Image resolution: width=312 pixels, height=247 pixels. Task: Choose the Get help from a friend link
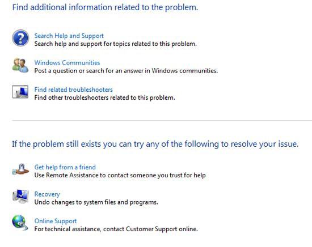point(65,167)
